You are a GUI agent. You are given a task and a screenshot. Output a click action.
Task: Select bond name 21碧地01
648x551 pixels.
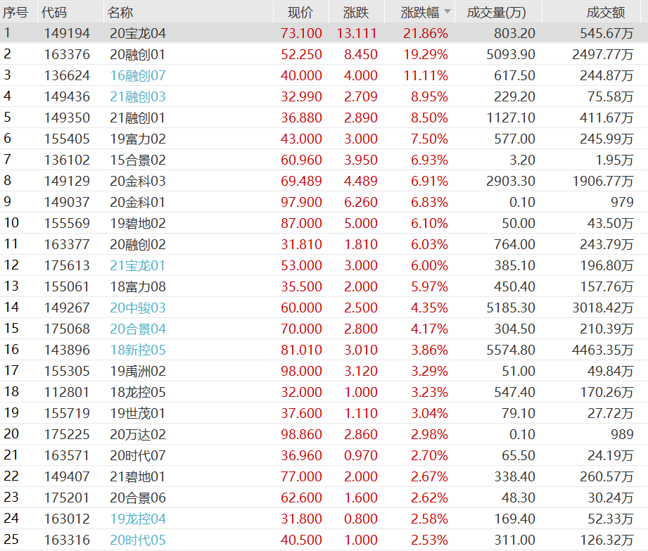[x=138, y=476]
